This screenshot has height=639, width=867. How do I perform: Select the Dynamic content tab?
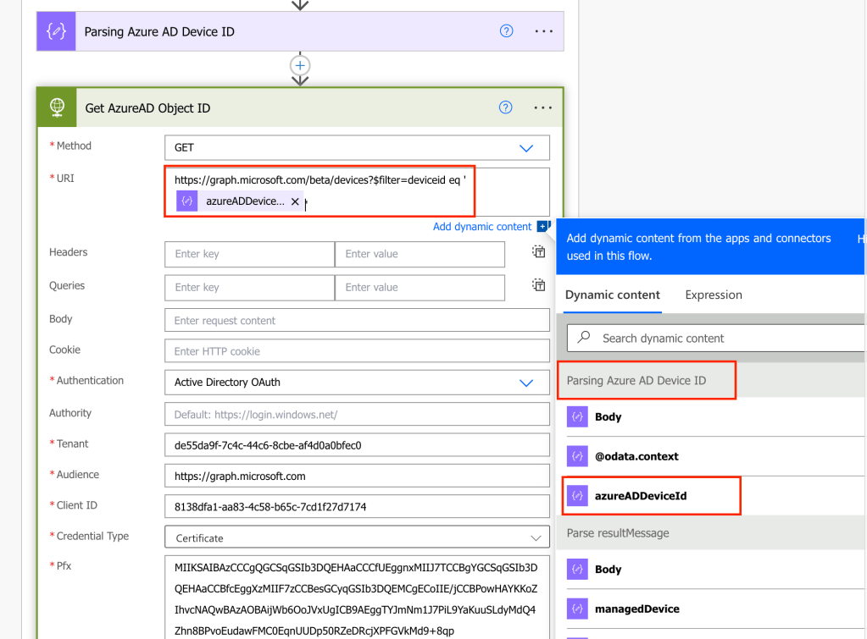tap(612, 295)
